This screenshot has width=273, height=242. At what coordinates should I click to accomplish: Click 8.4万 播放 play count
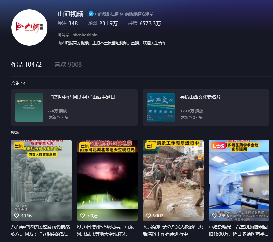pos(58,111)
